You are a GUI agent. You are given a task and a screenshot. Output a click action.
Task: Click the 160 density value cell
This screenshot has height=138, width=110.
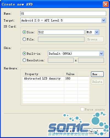point(71,78)
